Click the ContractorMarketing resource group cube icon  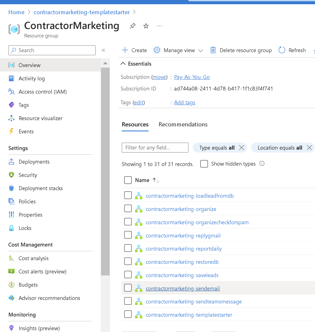point(14,29)
